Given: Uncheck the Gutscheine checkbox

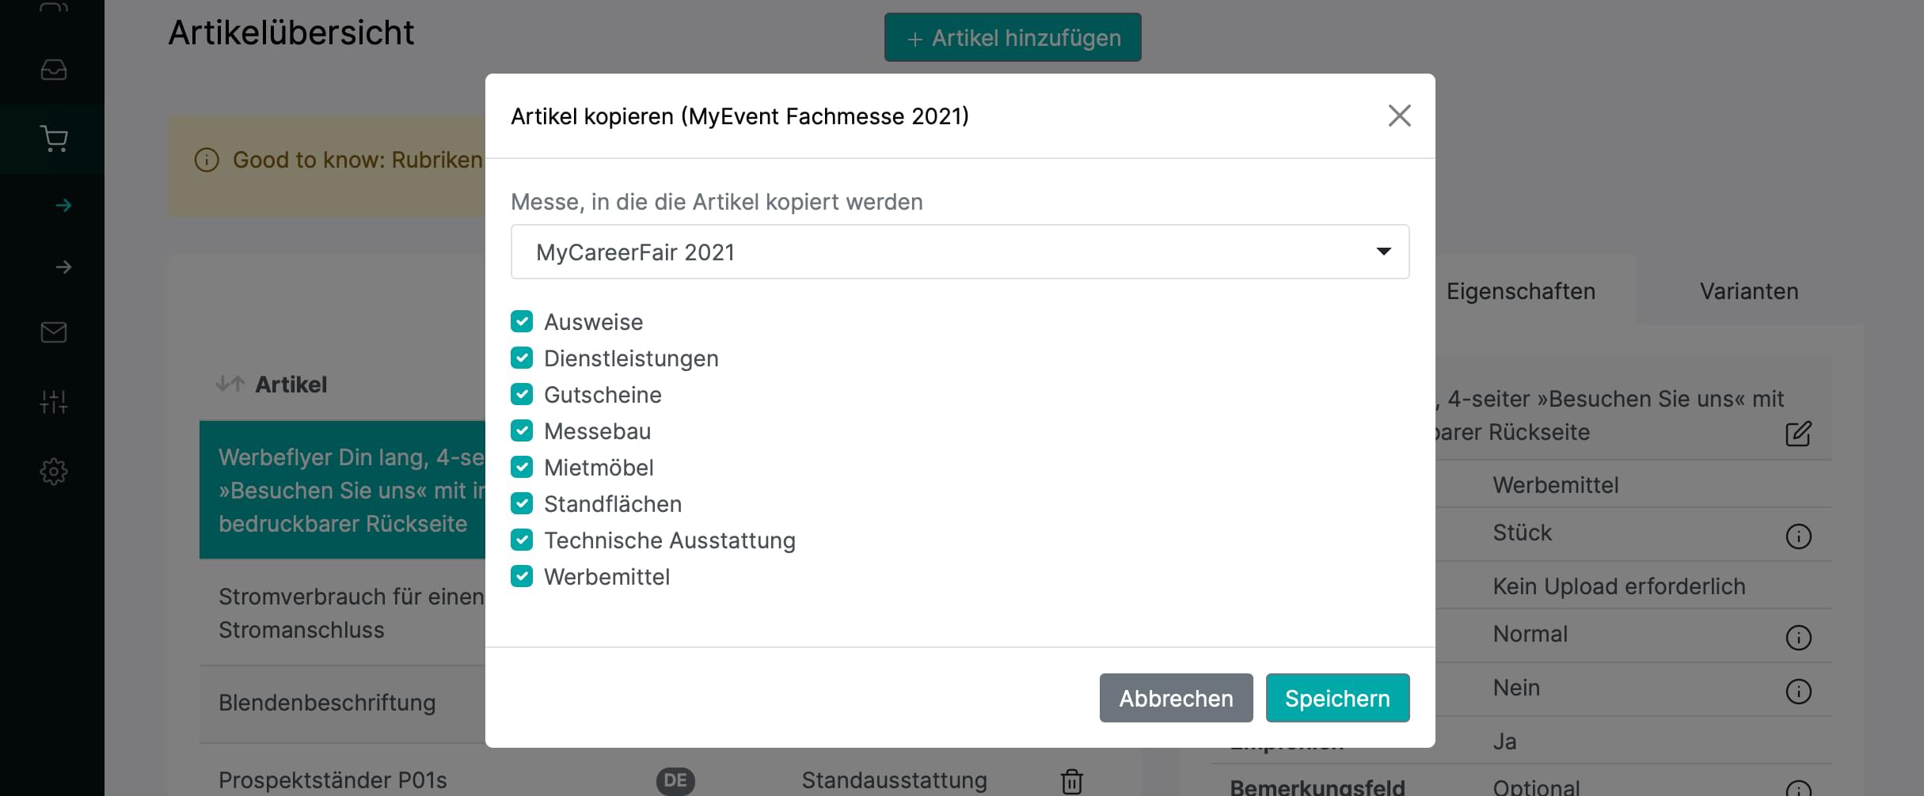Looking at the screenshot, I should point(522,394).
